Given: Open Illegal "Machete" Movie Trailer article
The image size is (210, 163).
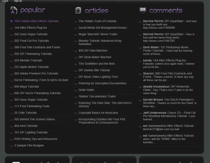Looking at the screenshot, I should coord(98,34).
